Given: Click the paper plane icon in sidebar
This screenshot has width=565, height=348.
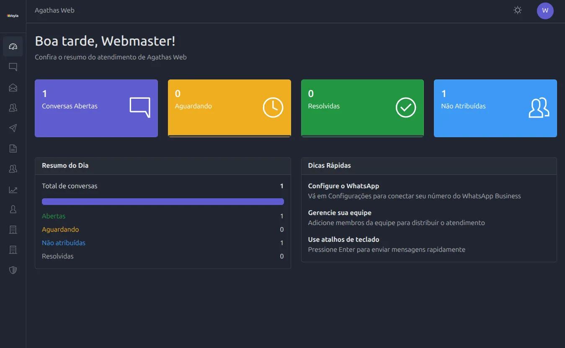Looking at the screenshot, I should (13, 128).
